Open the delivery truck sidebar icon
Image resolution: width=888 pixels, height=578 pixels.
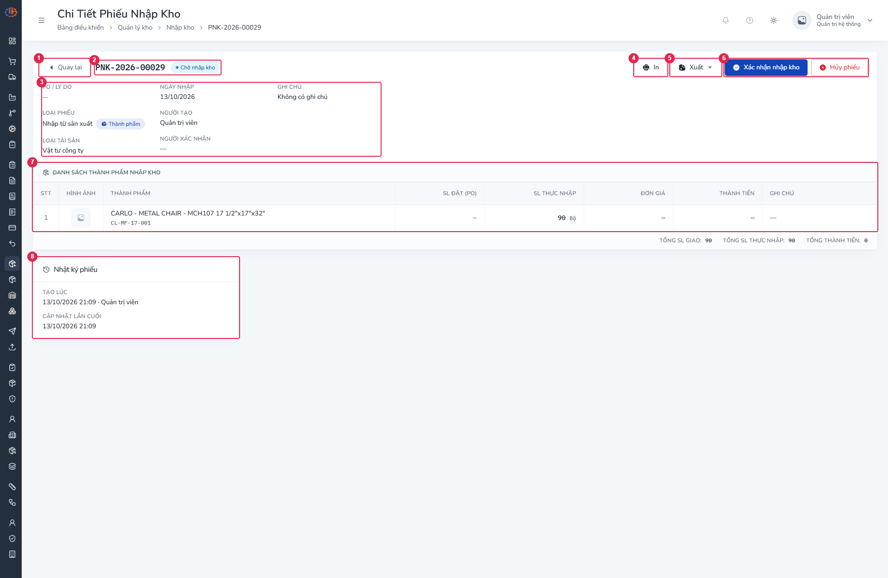click(x=12, y=77)
